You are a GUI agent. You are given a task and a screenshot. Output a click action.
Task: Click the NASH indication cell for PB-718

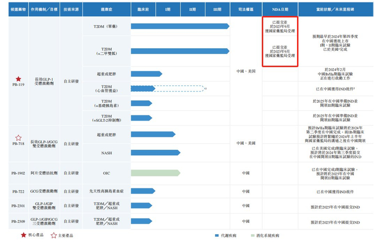[x=106, y=153]
